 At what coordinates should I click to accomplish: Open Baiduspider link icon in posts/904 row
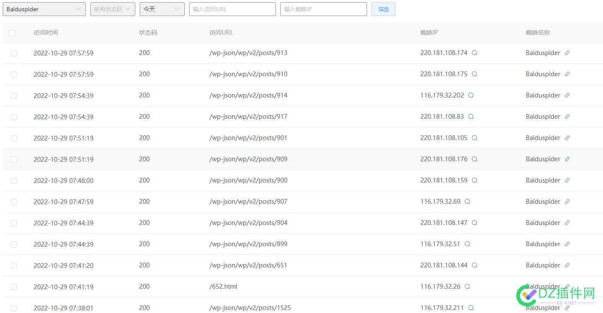point(567,223)
